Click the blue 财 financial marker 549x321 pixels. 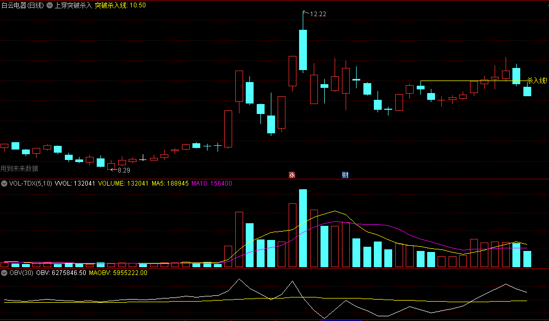[345, 175]
